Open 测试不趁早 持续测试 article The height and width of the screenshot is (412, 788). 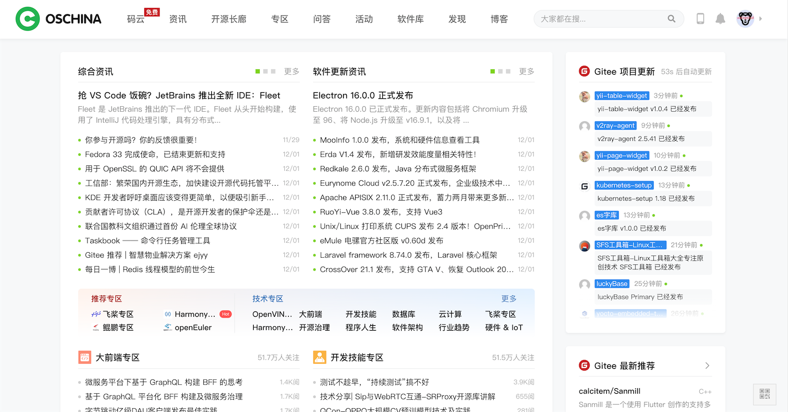pos(375,382)
